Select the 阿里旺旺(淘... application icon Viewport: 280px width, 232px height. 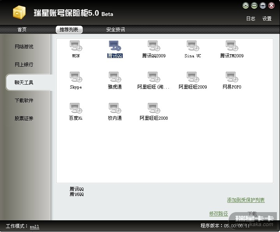154,77
